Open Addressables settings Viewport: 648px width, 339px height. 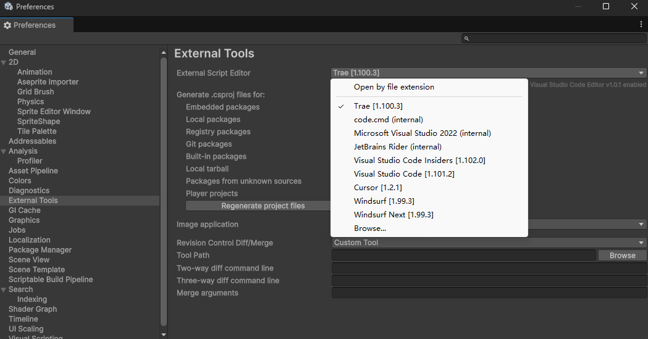coord(32,141)
